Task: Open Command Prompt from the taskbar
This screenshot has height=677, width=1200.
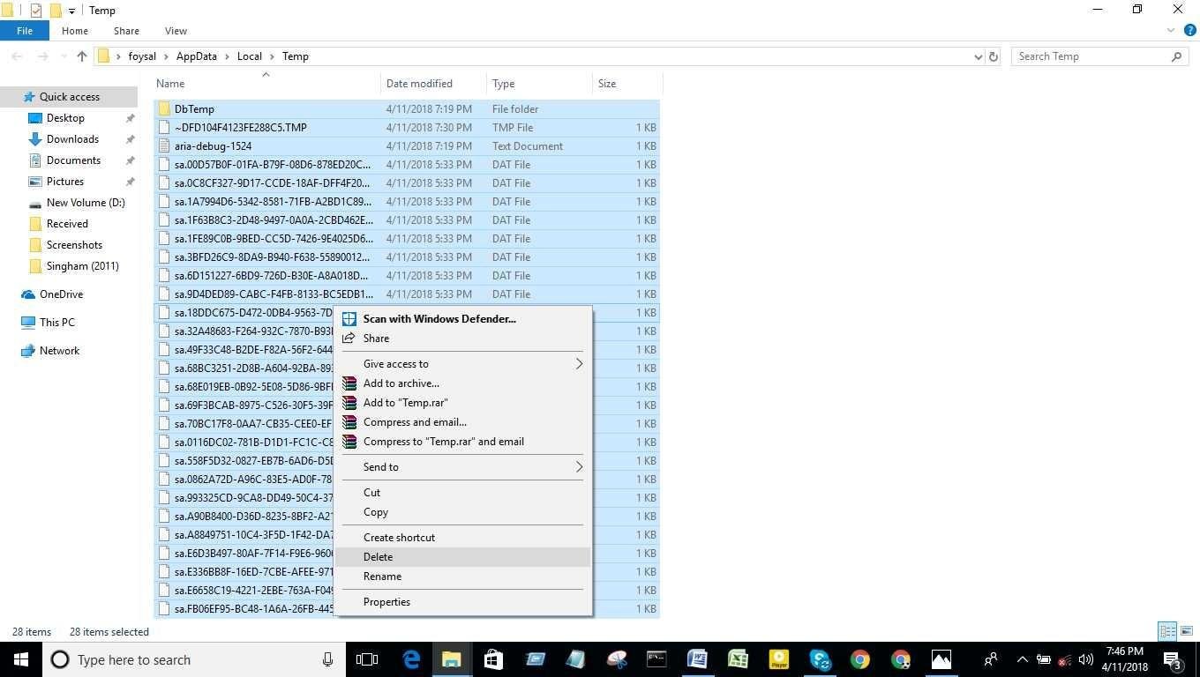Action: click(x=656, y=659)
